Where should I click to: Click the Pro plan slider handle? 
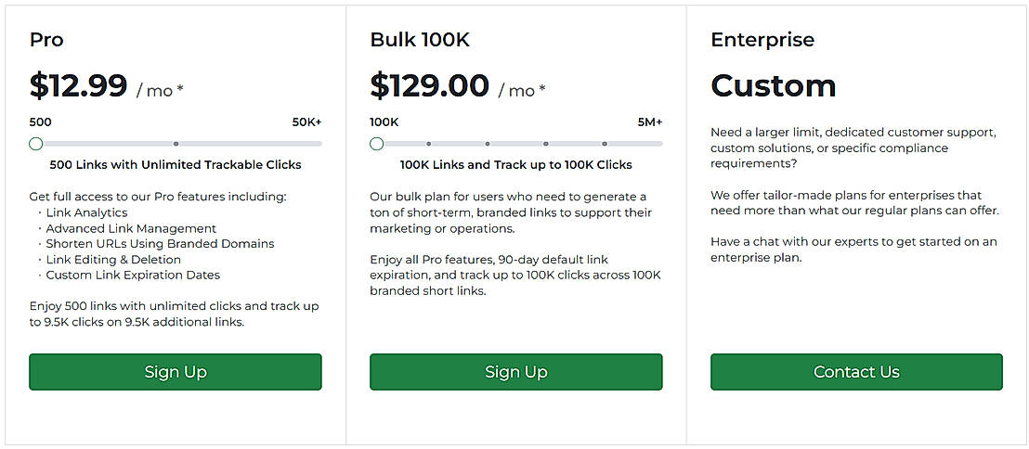(x=36, y=144)
